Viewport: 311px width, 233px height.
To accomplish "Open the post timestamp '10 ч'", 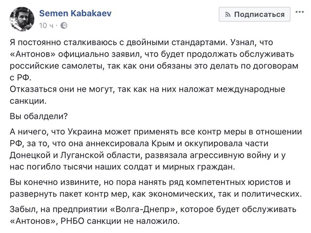I will coord(46,26).
